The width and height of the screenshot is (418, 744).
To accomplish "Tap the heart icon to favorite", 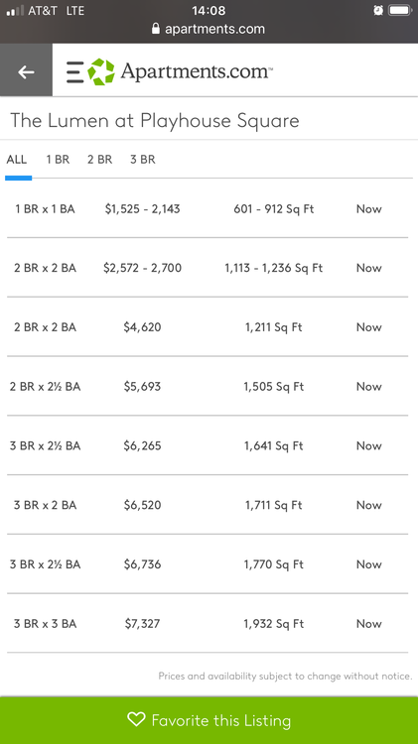I will (x=136, y=719).
